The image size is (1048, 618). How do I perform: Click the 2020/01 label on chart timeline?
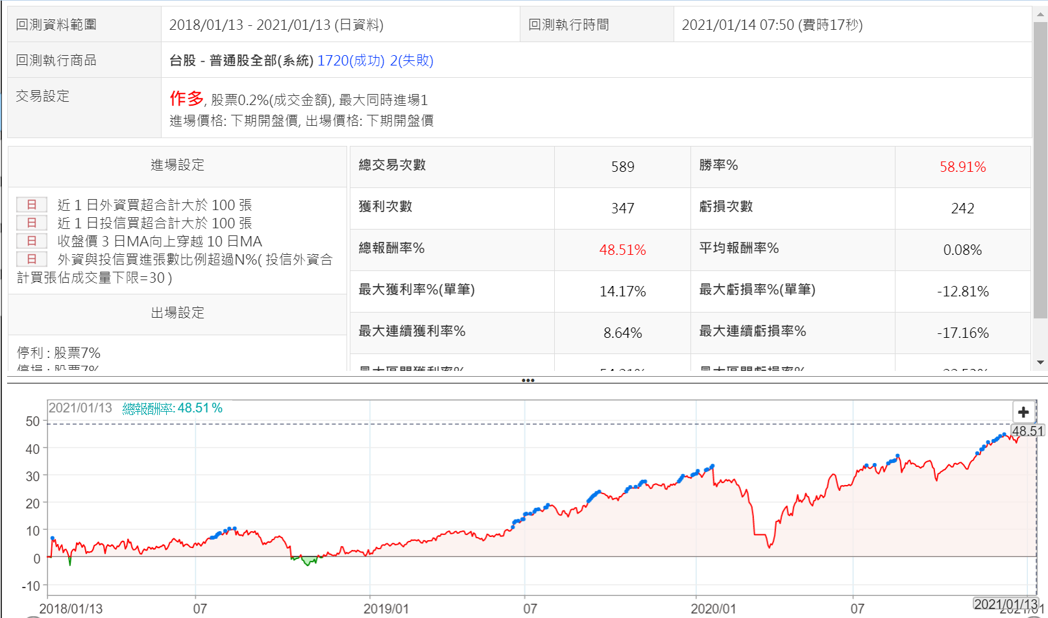[x=713, y=609]
